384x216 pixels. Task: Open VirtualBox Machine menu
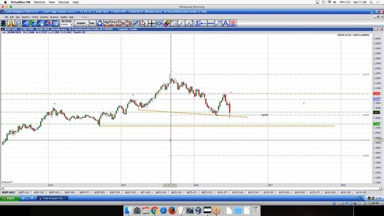pyautogui.click(x=40, y=2)
